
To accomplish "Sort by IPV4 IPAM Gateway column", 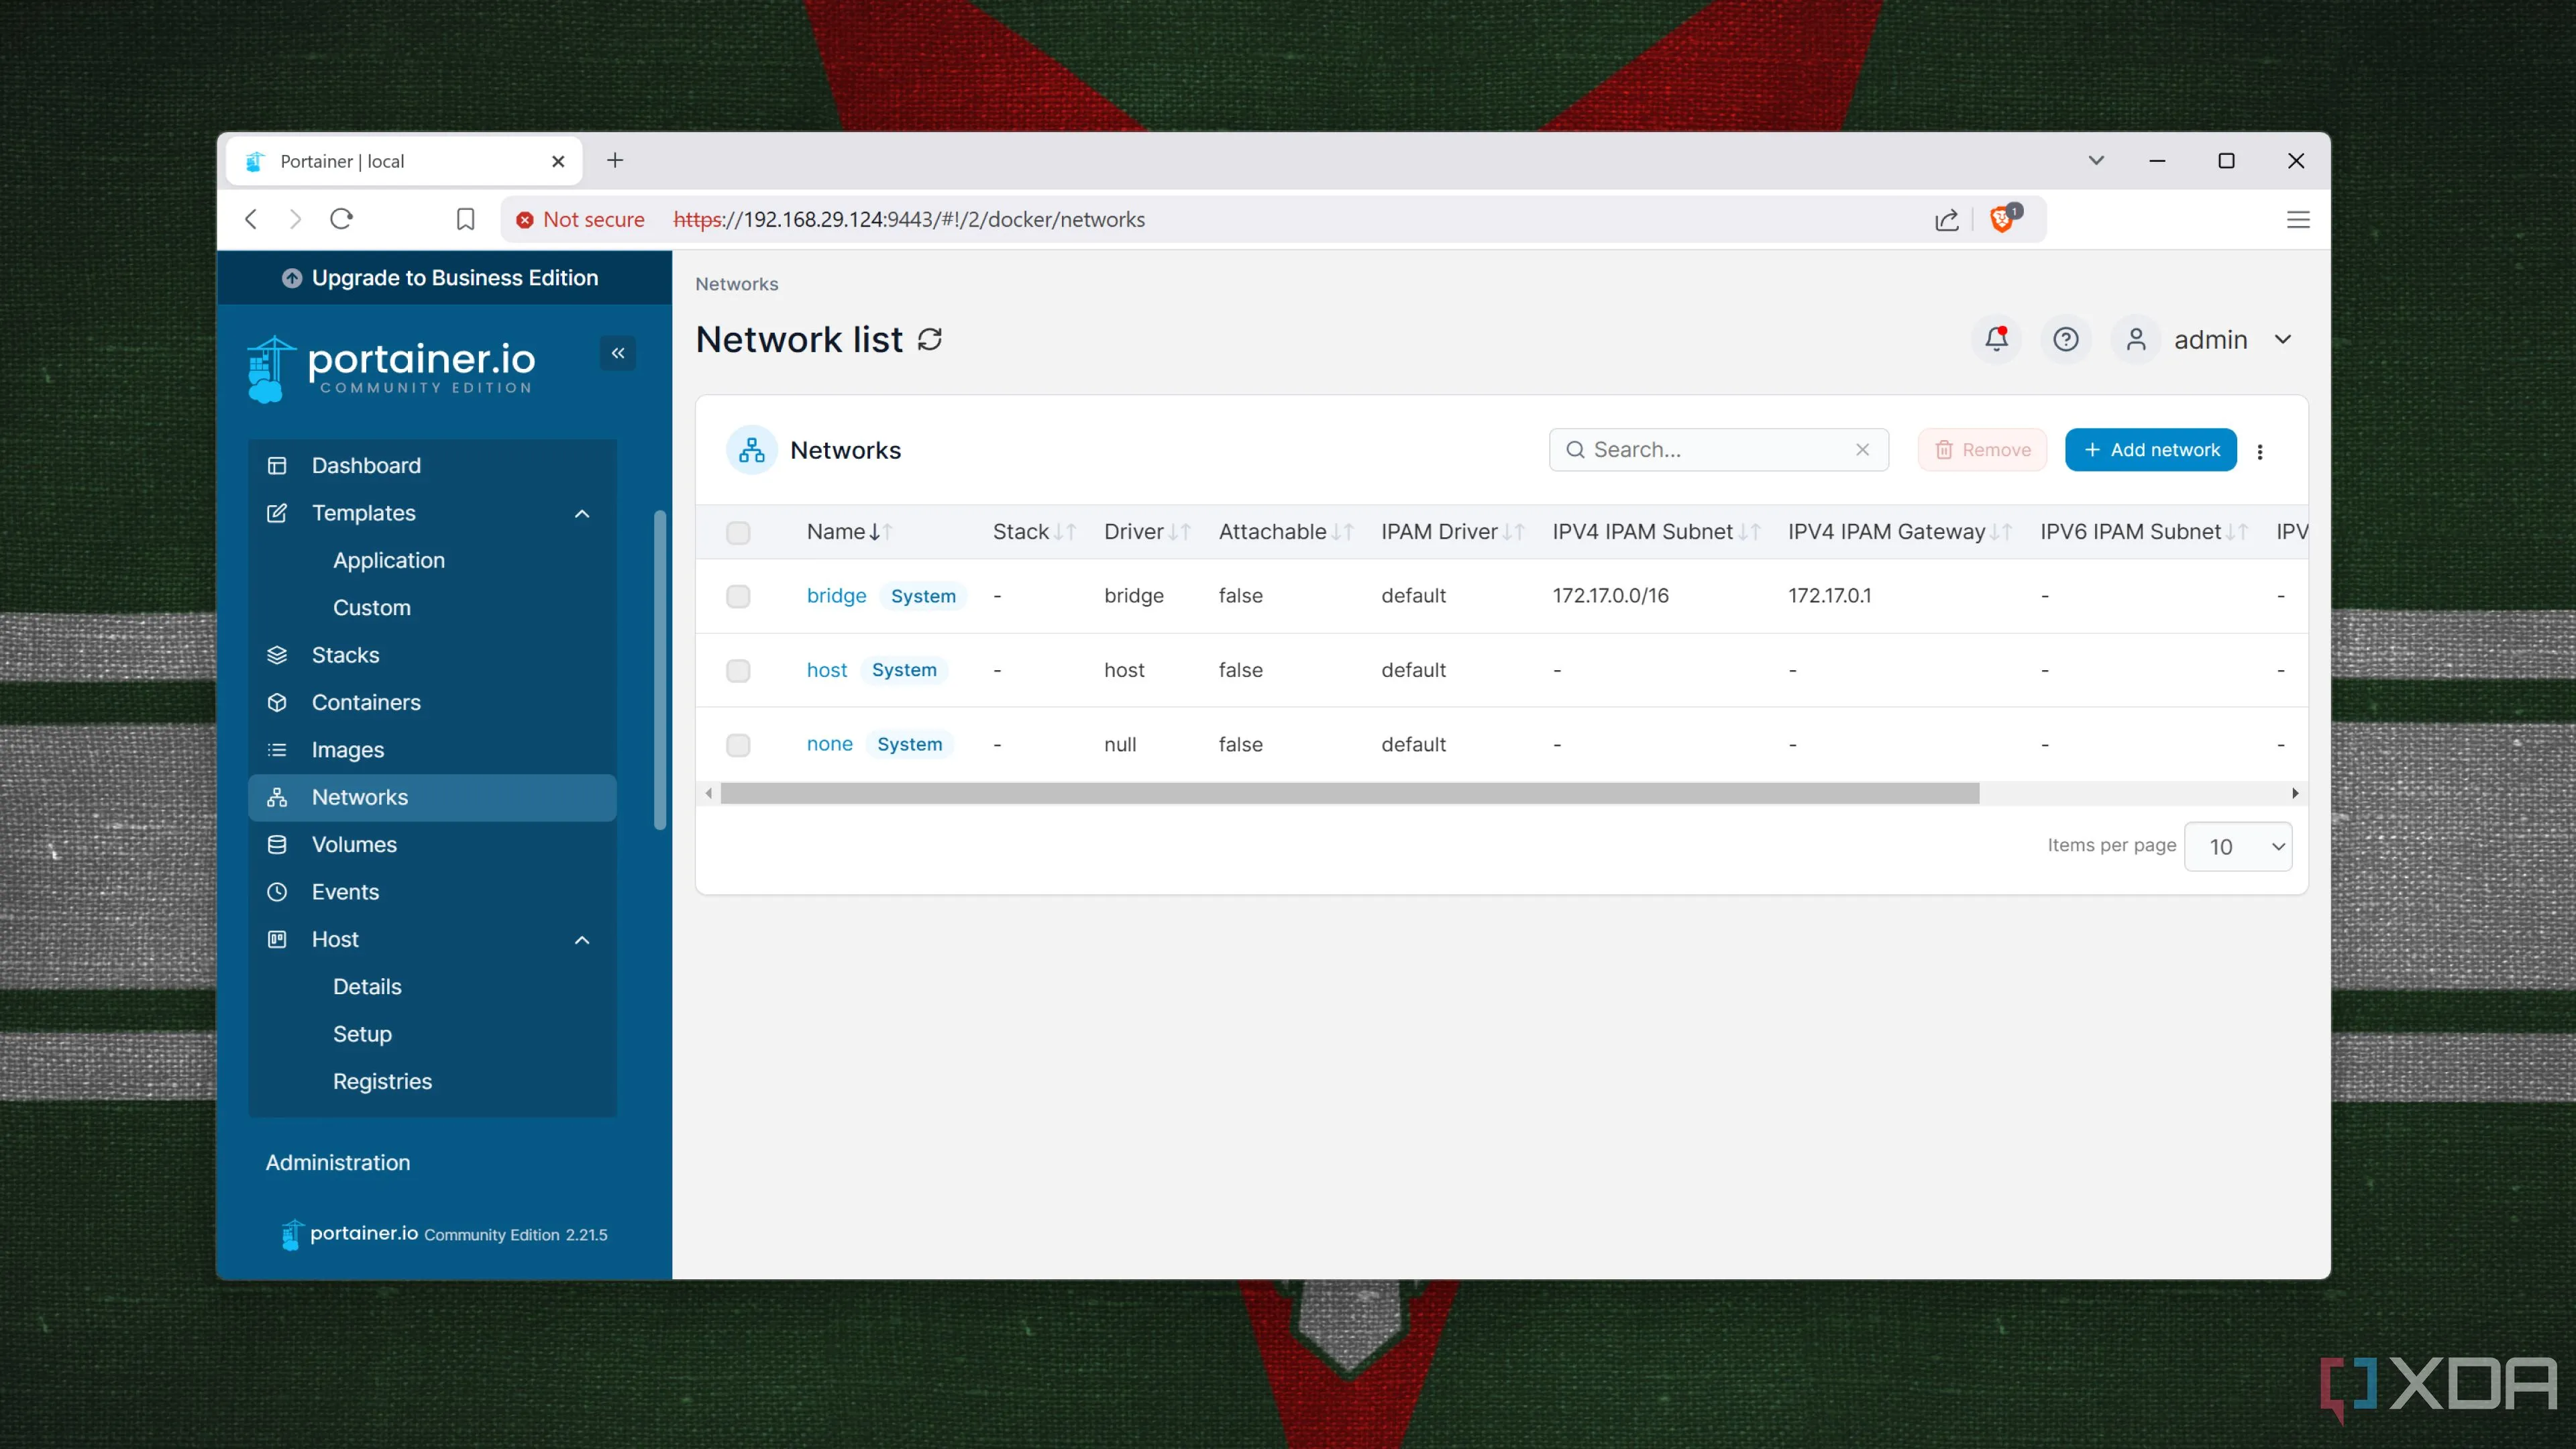I will pyautogui.click(x=1900, y=532).
